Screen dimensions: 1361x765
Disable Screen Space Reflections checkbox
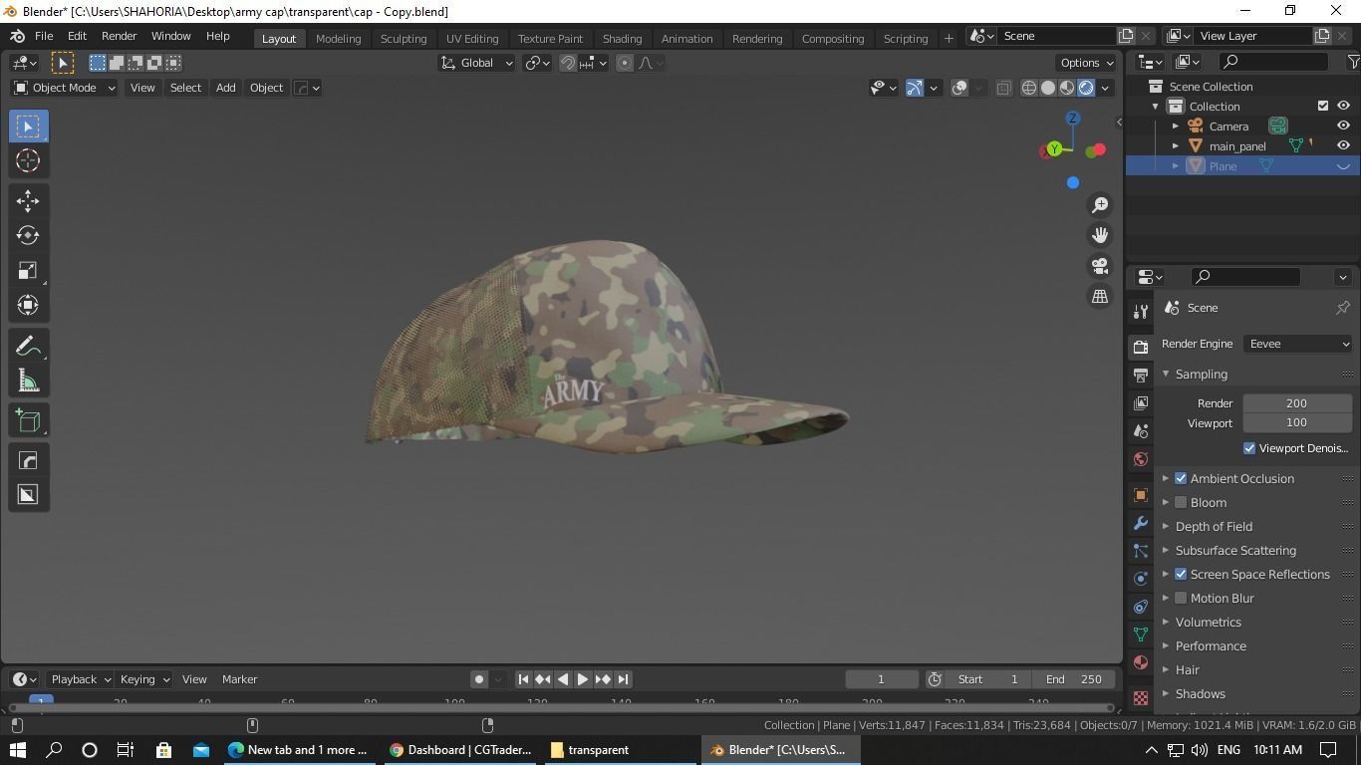[x=1181, y=574]
